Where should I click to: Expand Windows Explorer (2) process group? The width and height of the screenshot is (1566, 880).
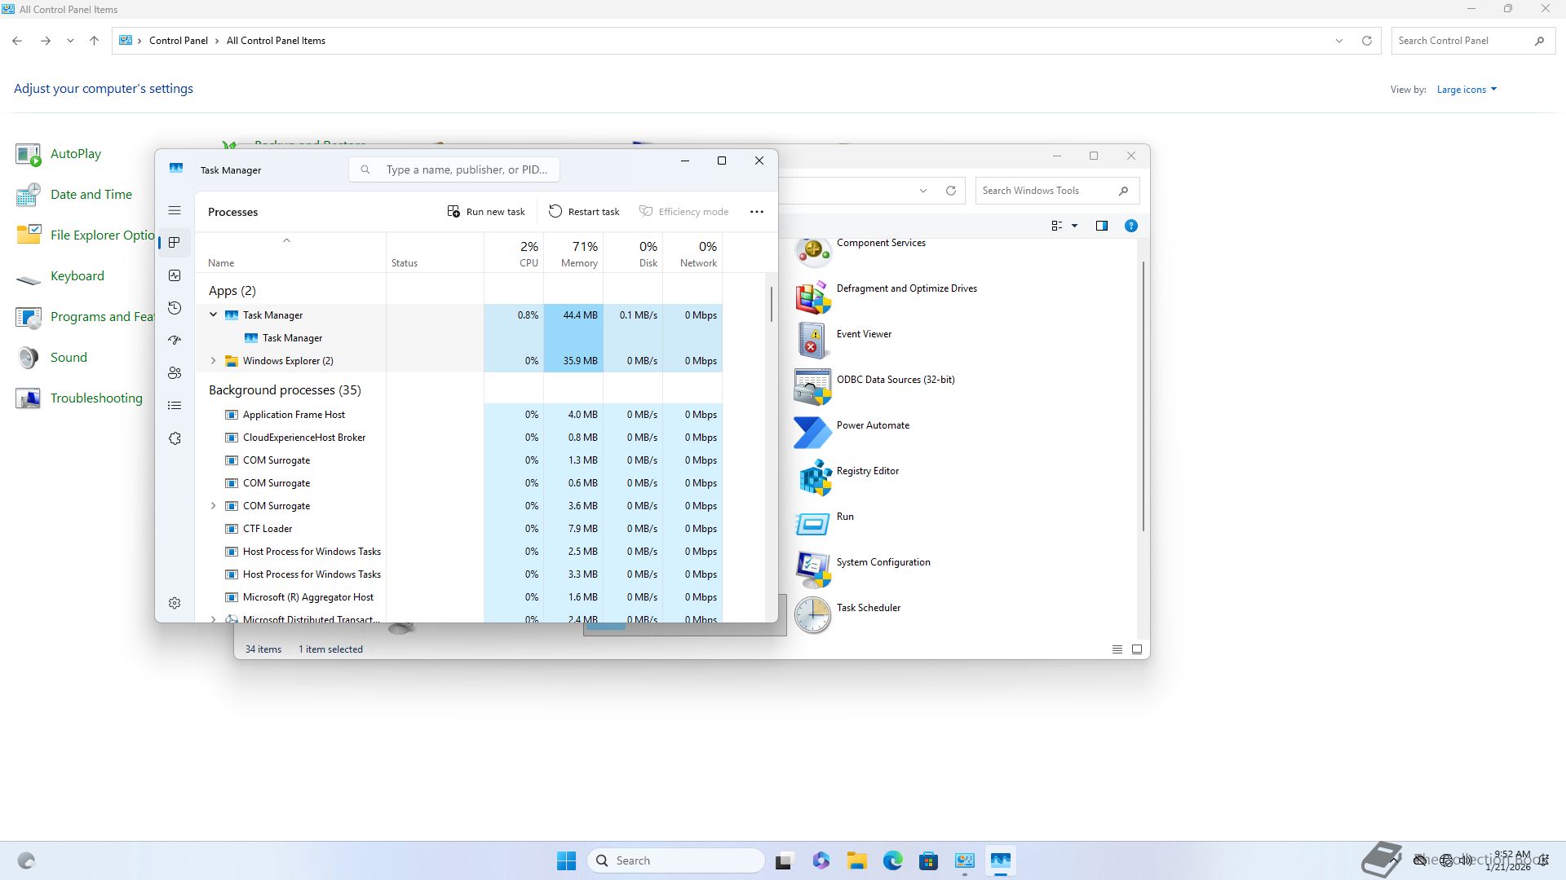[x=214, y=360]
